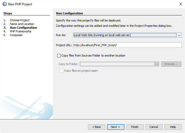Click the NetBeans cube icon in title bar

pyautogui.click(x=5, y=4)
